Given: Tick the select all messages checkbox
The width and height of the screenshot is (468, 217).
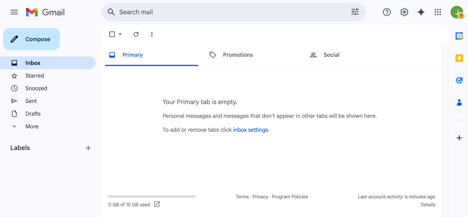Looking at the screenshot, I should [x=112, y=35].
